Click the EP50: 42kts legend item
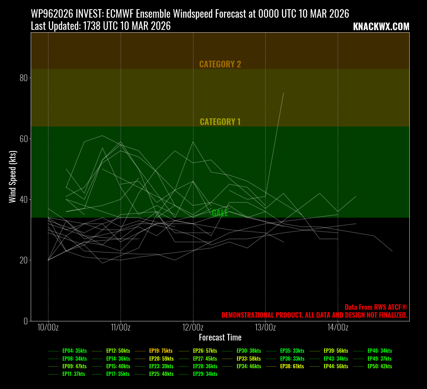Viewport: 427px width, 389px height. click(x=379, y=366)
